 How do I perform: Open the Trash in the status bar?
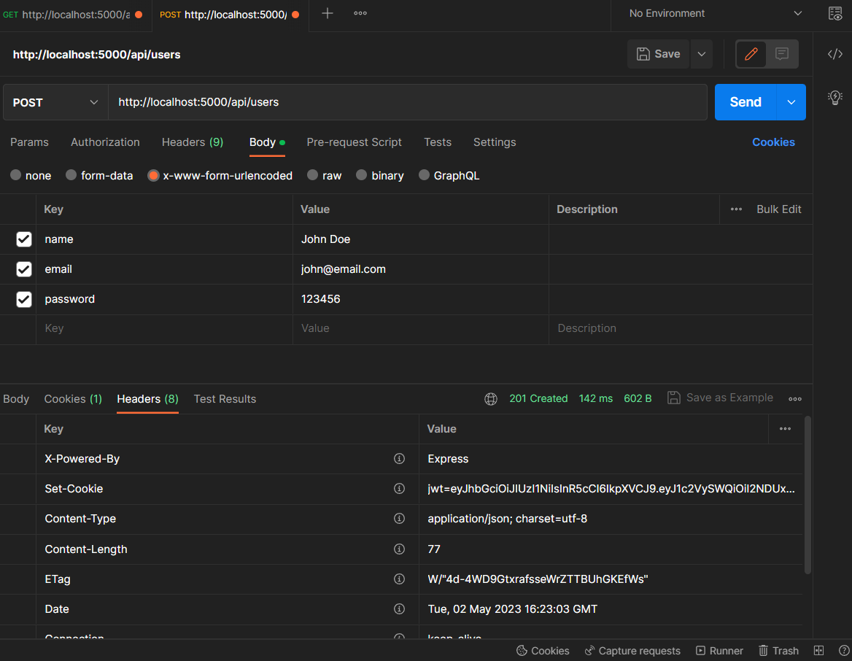778,651
